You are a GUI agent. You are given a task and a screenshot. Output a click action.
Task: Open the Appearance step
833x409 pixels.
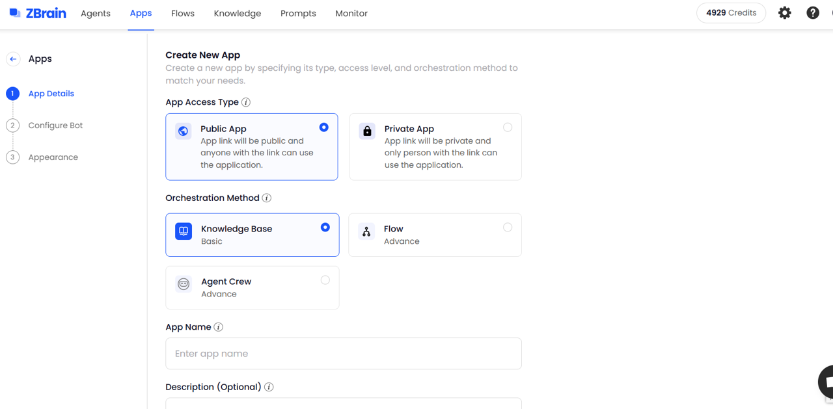point(53,157)
